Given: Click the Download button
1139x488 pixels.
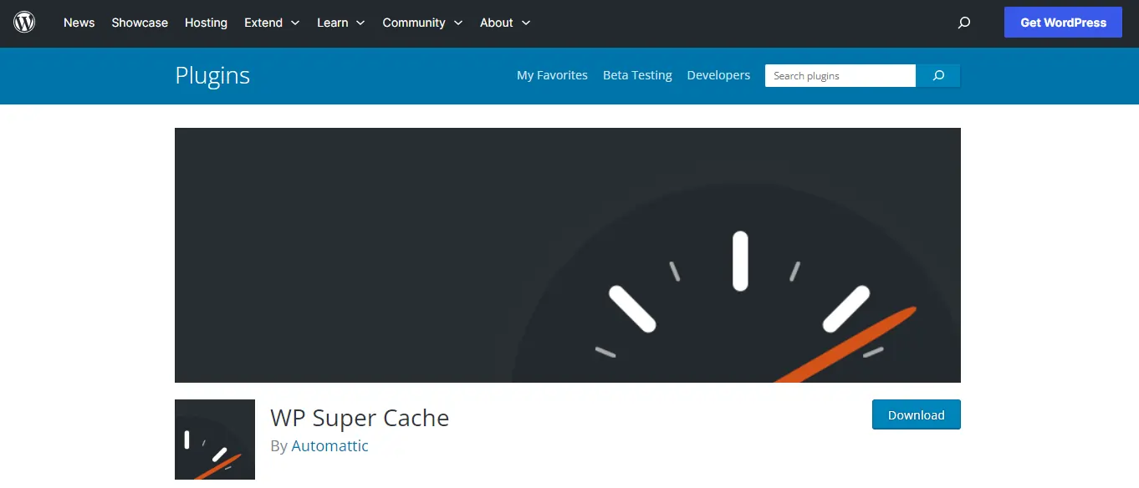Looking at the screenshot, I should coord(916,414).
